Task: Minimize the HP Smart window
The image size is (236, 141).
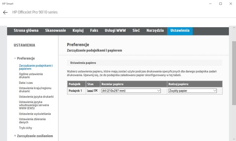Action: coord(210,4)
